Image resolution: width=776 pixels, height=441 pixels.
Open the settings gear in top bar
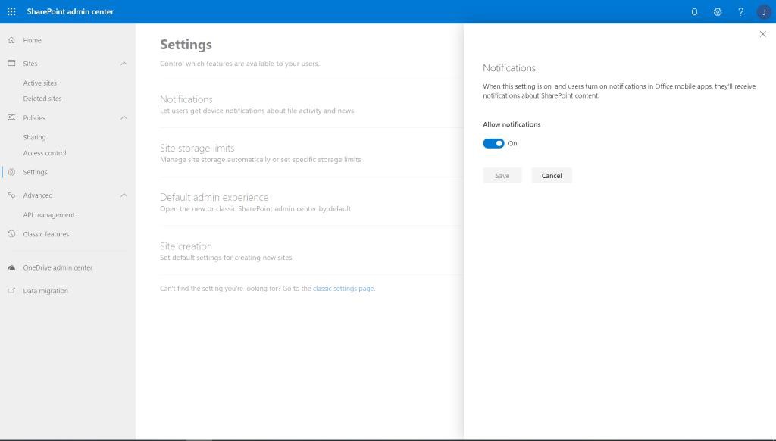718,12
